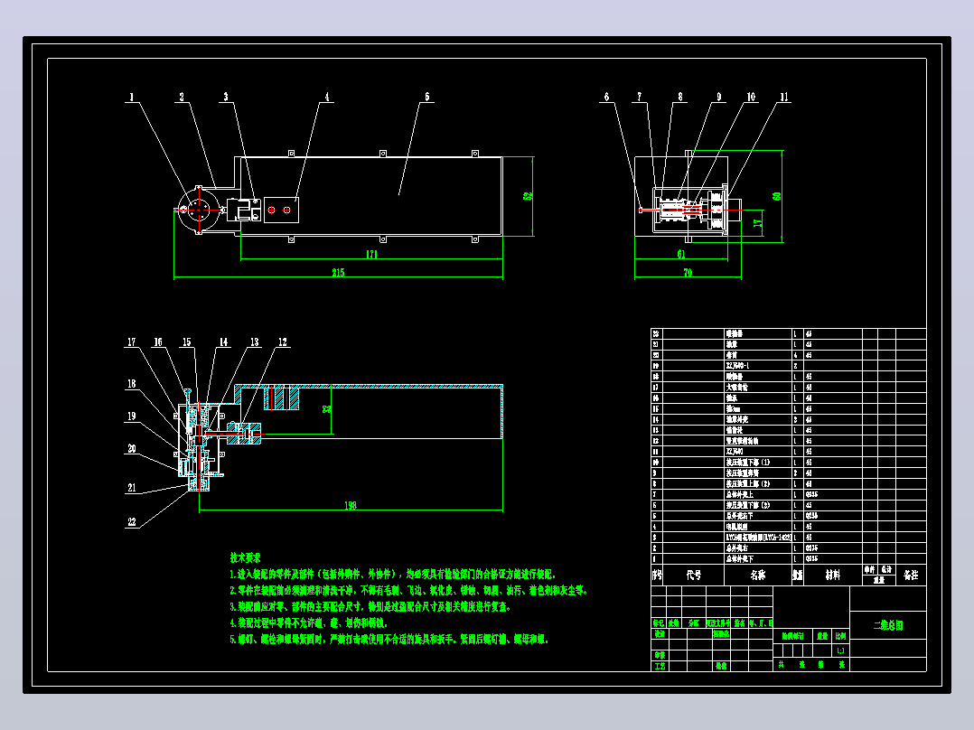Click technical requirement line 1
The image size is (974, 730).
coord(392,575)
